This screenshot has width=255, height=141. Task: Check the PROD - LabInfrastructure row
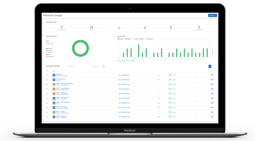(x=47, y=99)
